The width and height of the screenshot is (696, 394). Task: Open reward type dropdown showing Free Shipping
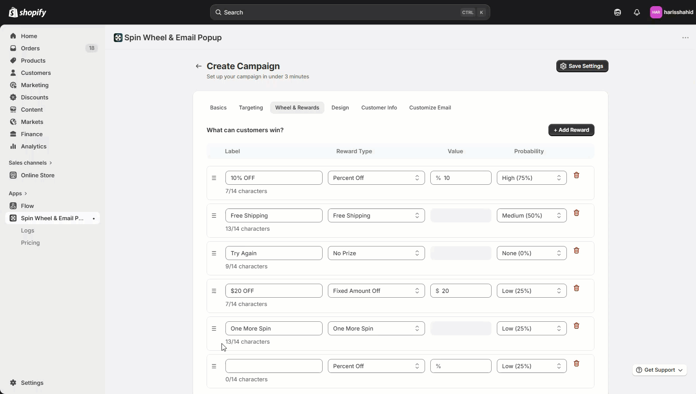pyautogui.click(x=376, y=215)
